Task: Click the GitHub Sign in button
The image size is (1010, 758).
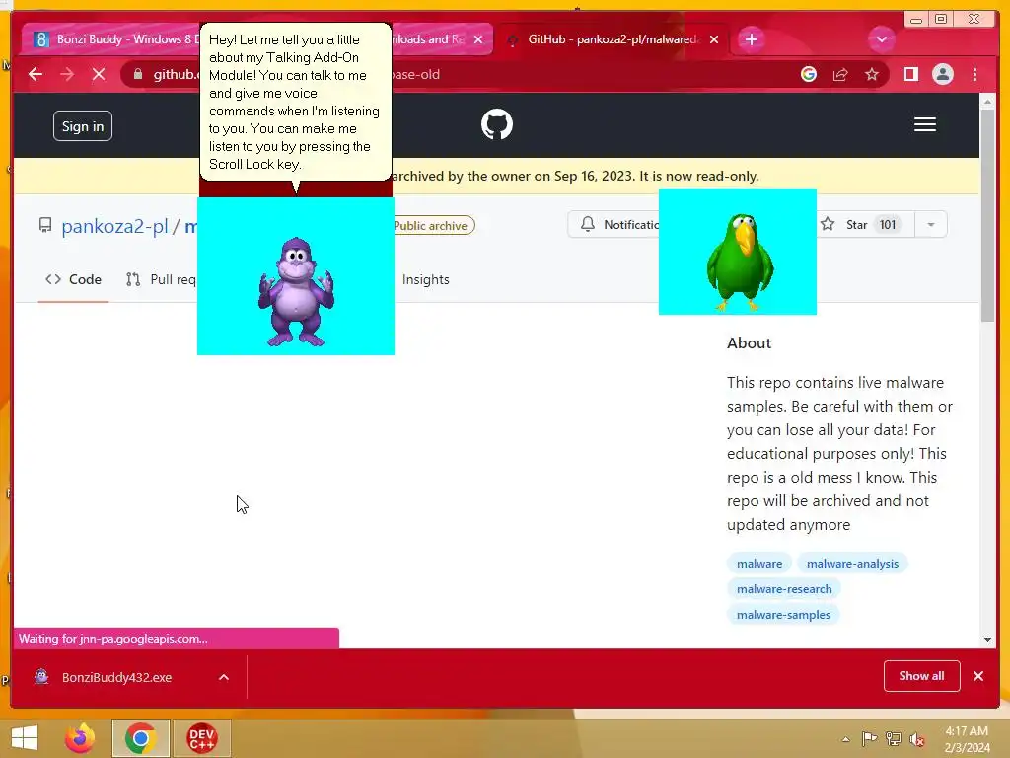Action: tap(83, 126)
